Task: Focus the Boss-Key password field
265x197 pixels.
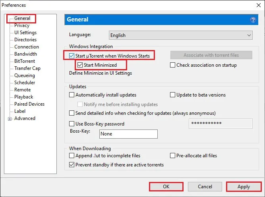Action: tap(221, 124)
